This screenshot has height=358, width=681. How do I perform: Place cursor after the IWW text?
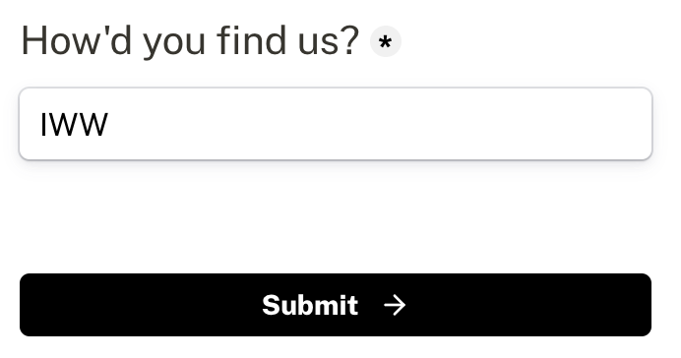109,125
